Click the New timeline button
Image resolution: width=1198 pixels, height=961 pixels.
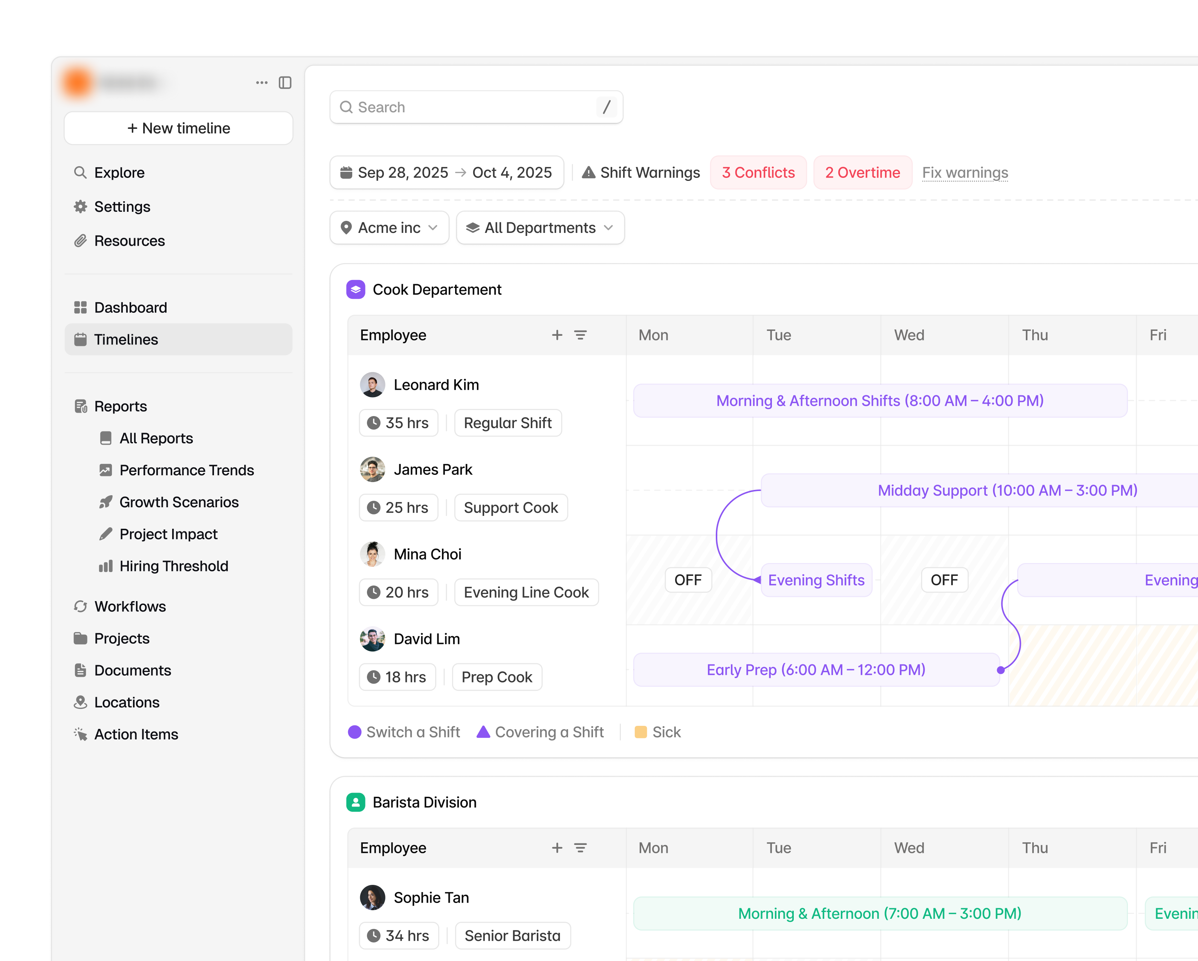[178, 129]
